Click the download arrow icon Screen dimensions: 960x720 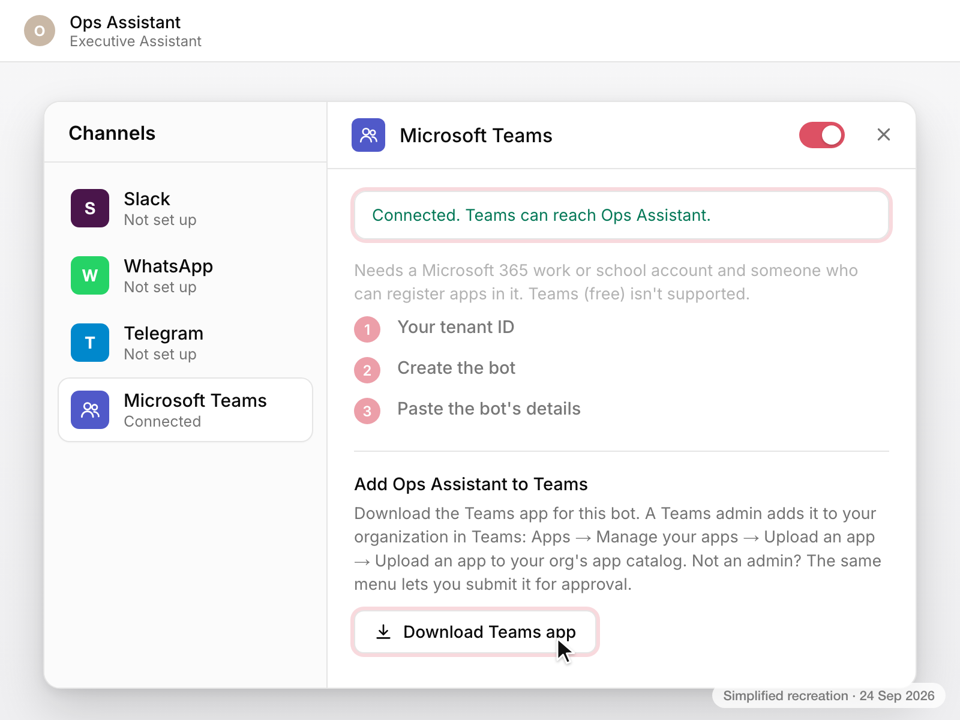tap(383, 632)
